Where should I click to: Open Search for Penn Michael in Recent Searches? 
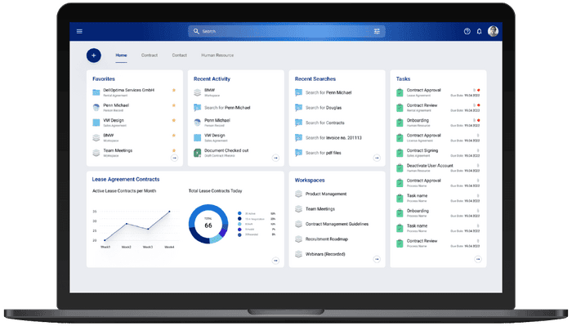coord(328,92)
